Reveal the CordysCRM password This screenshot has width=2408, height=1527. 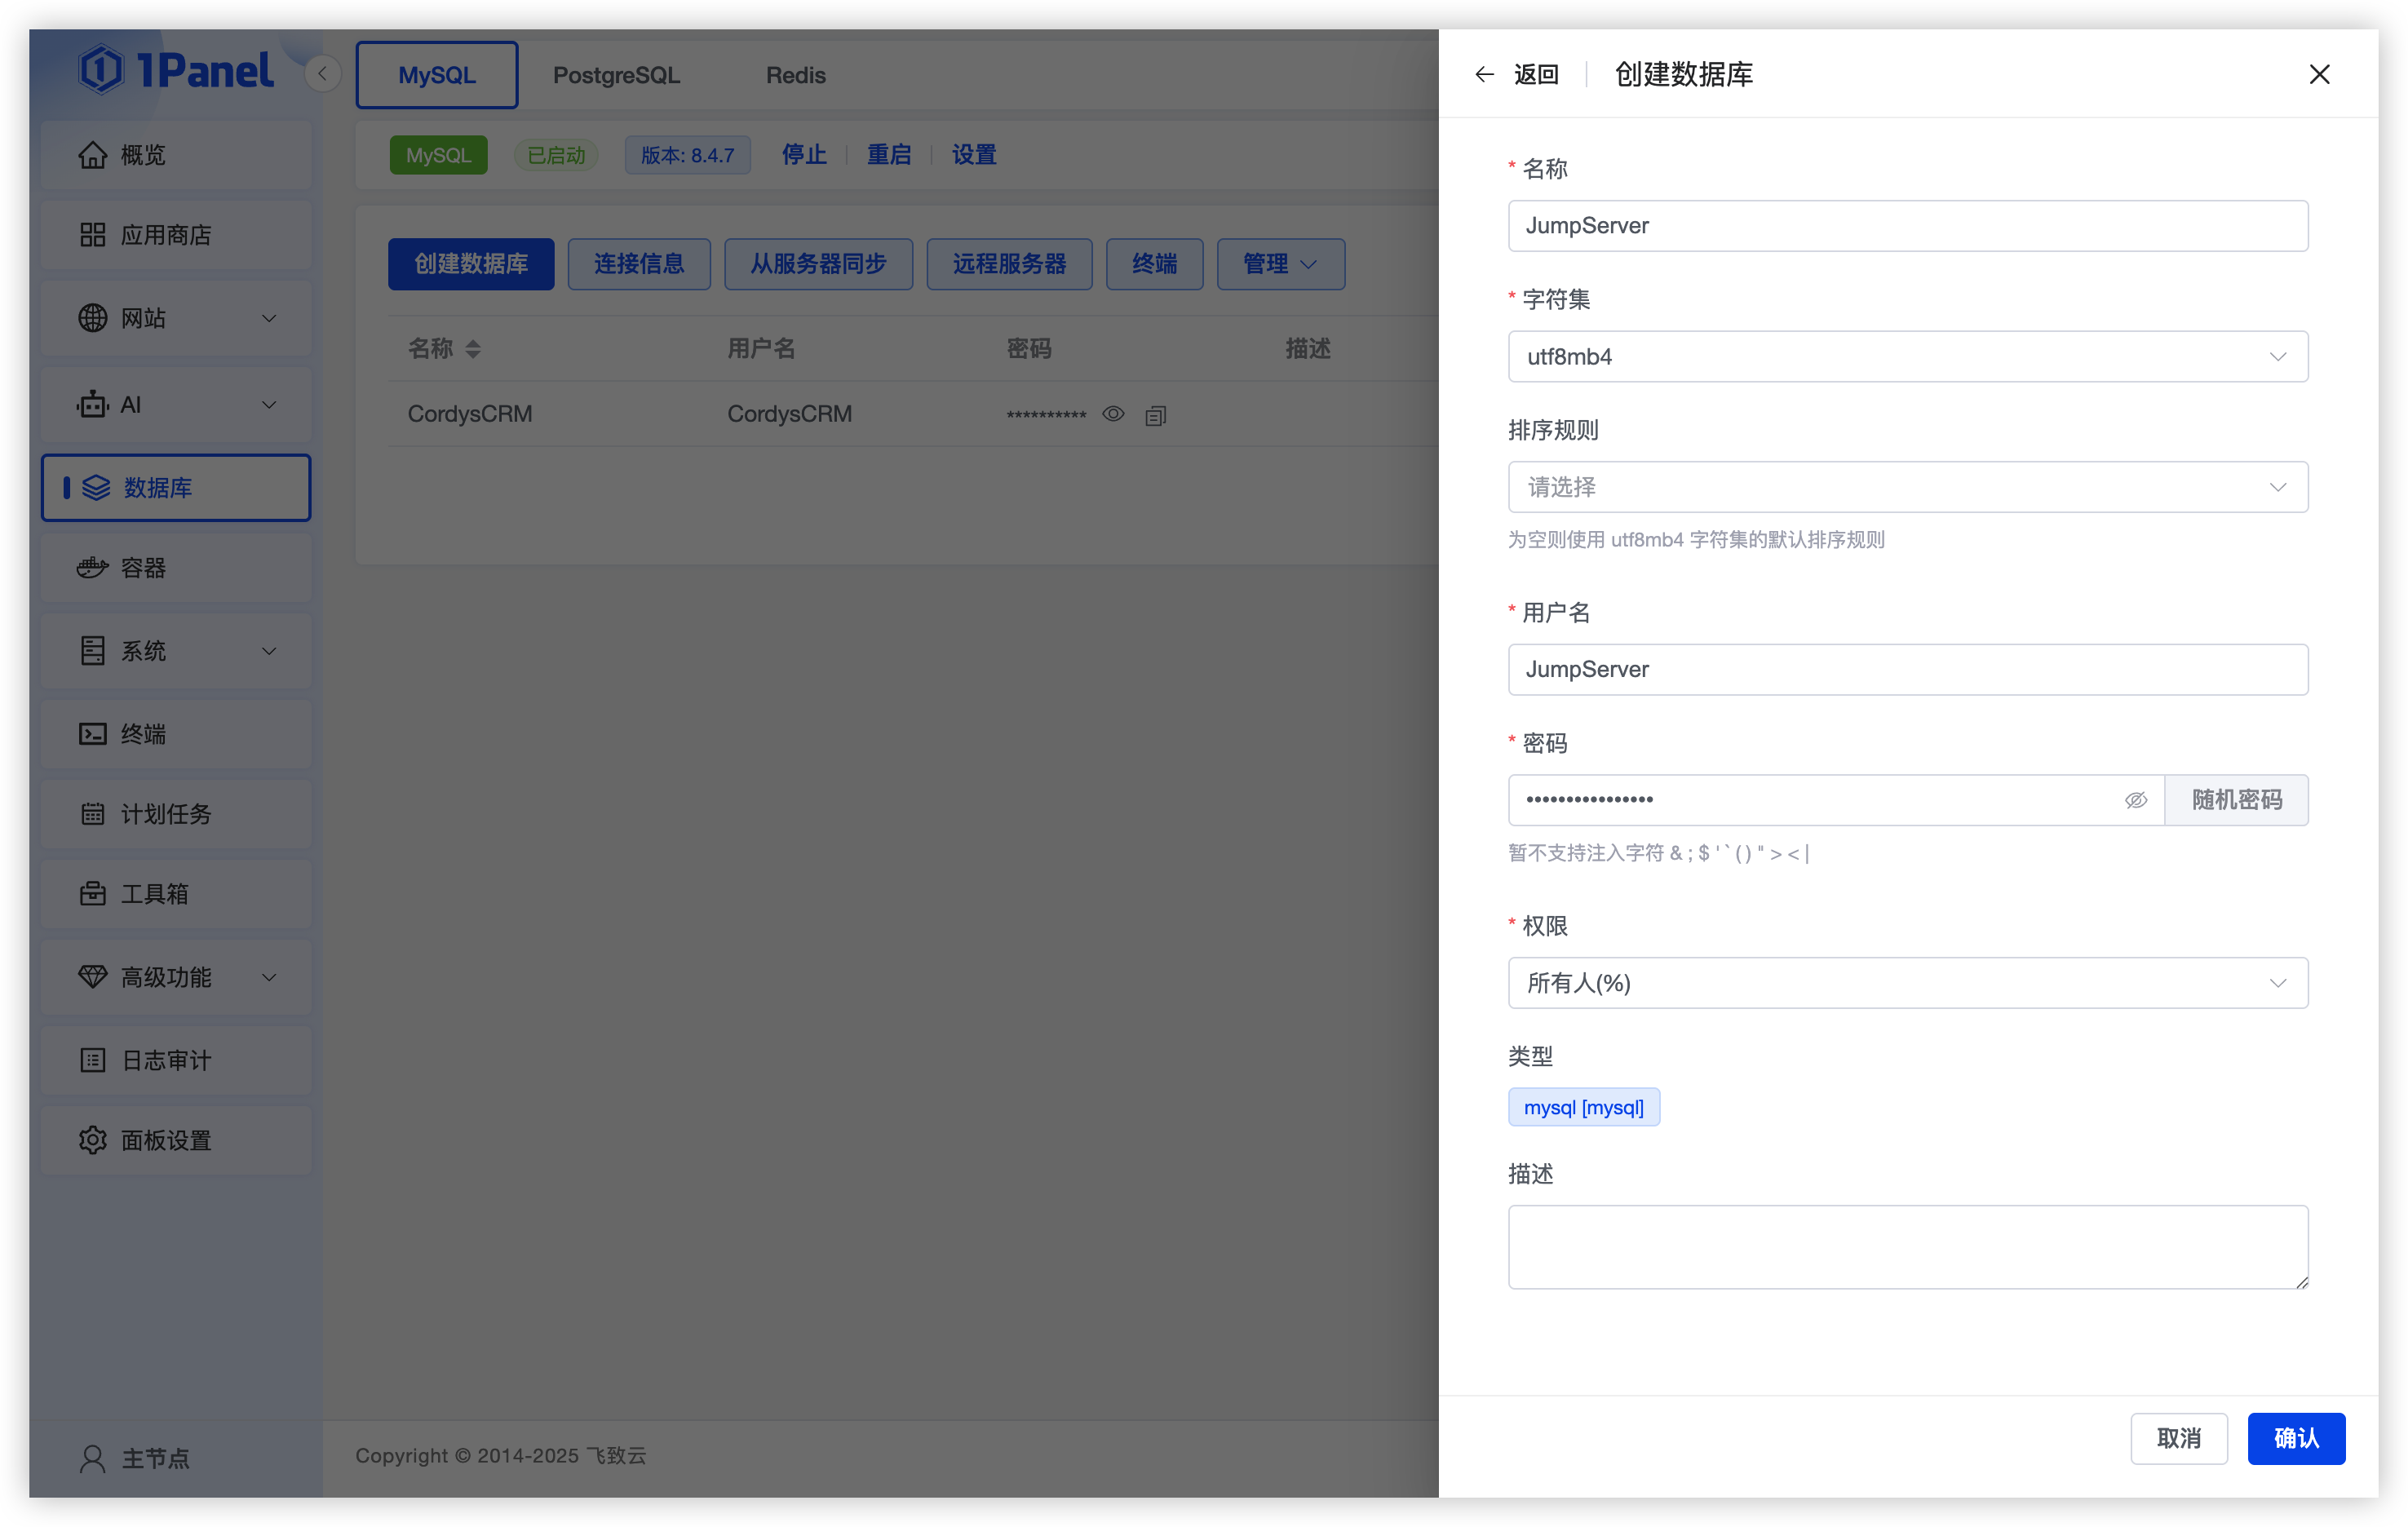point(1113,414)
